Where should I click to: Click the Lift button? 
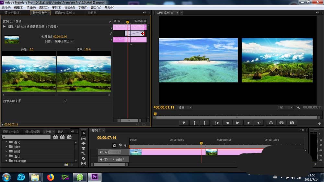point(271,123)
